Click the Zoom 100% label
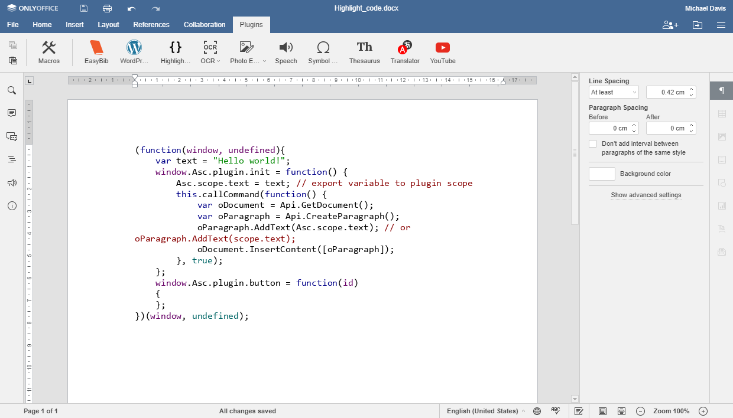The width and height of the screenshot is (733, 418). pos(672,411)
